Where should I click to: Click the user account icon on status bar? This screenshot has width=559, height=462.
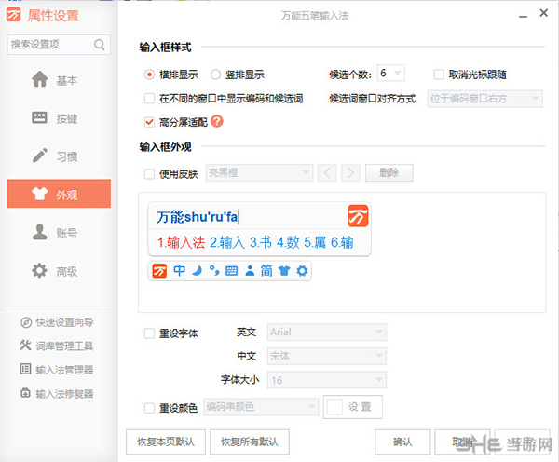point(250,271)
